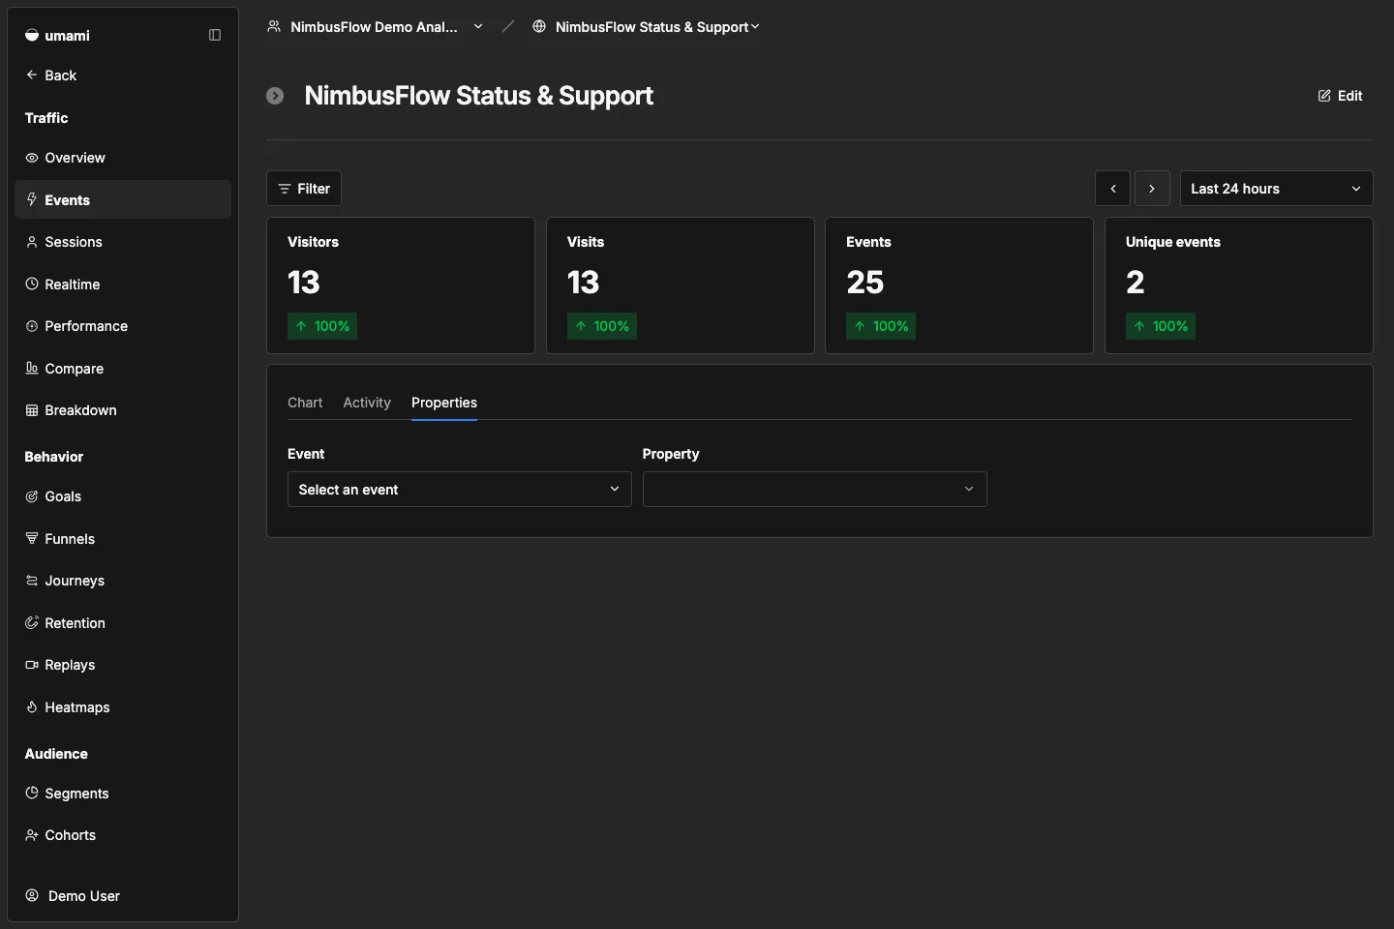Viewport: 1394px width, 929px height.
Task: Open Overview in the sidebar
Action: point(123,158)
